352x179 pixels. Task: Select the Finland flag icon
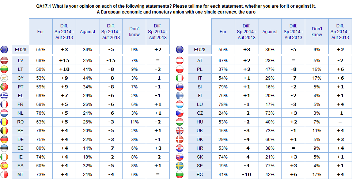pyautogui.click(x=179, y=95)
